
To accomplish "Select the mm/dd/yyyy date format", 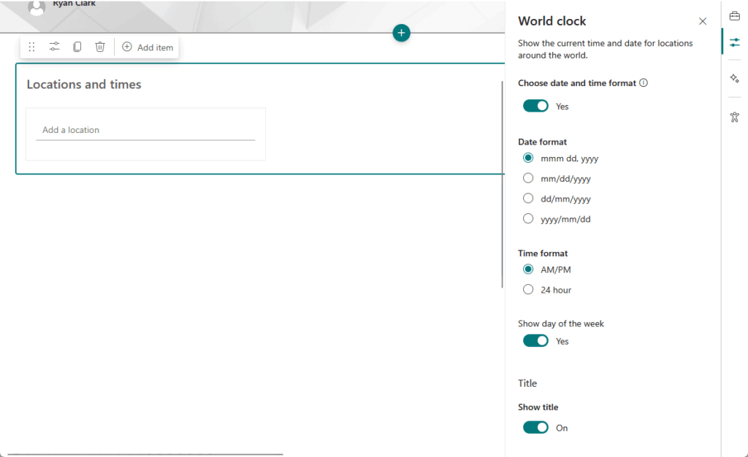I will pyautogui.click(x=528, y=178).
